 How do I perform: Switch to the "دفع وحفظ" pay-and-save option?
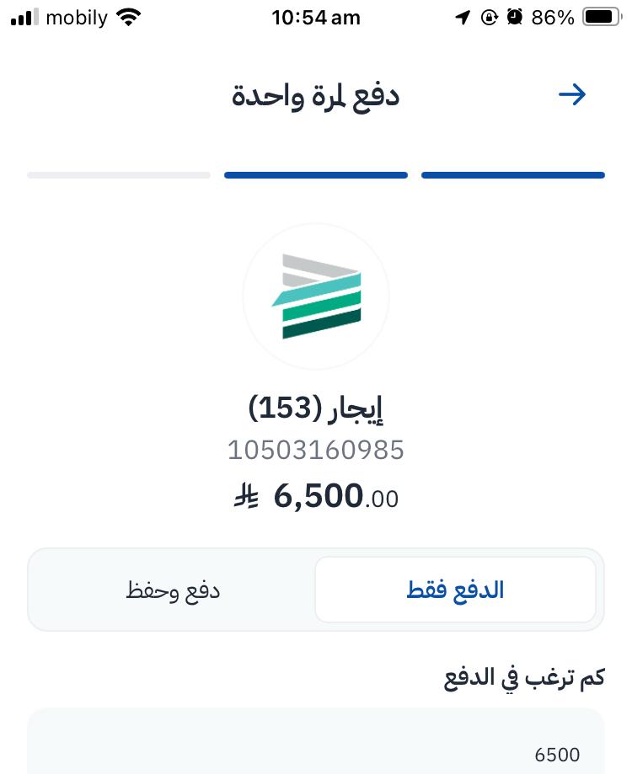(x=173, y=590)
